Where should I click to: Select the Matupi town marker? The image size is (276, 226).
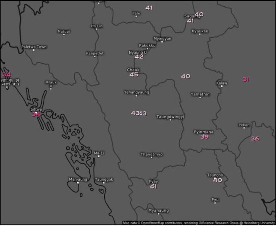(64, 35)
